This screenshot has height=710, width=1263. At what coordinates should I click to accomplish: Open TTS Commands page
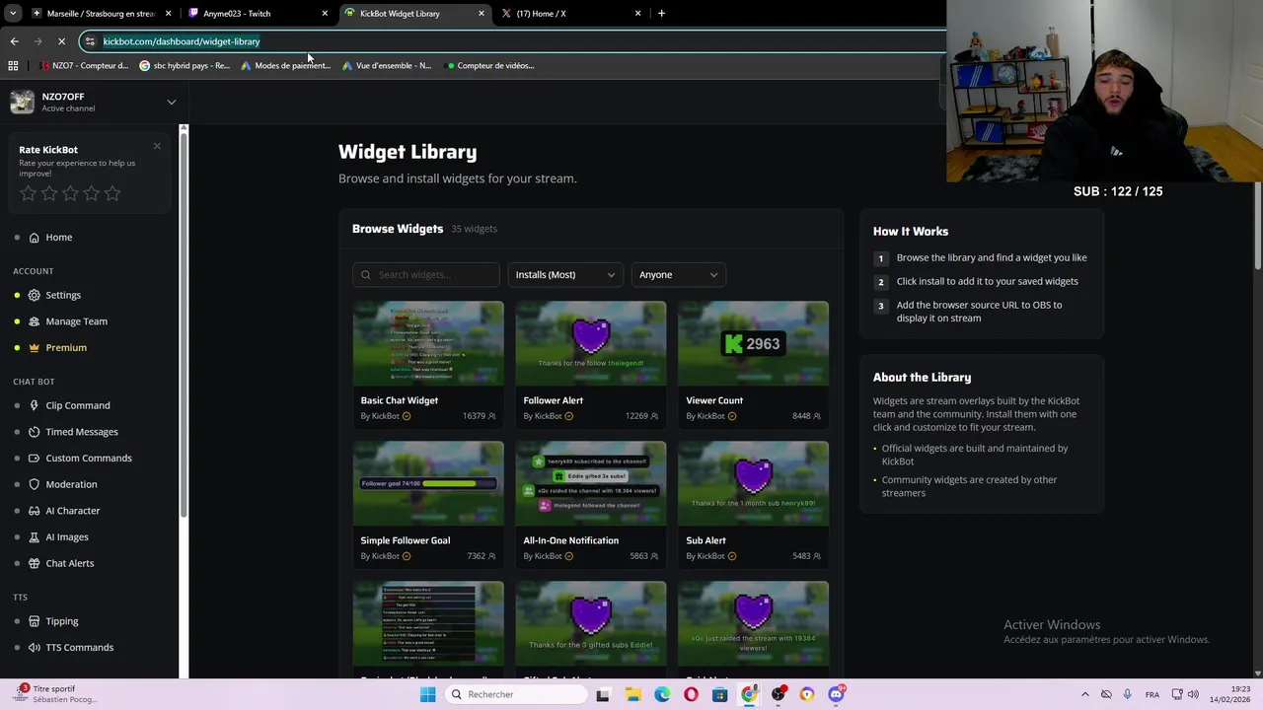(x=71, y=647)
